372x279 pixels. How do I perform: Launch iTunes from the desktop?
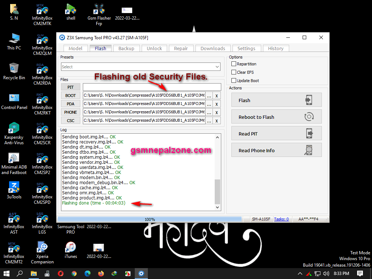pyautogui.click(x=71, y=250)
